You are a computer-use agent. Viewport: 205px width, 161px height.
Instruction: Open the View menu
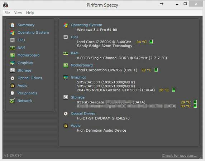coord(18,13)
